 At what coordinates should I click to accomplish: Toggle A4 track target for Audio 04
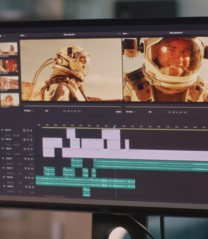4,186
